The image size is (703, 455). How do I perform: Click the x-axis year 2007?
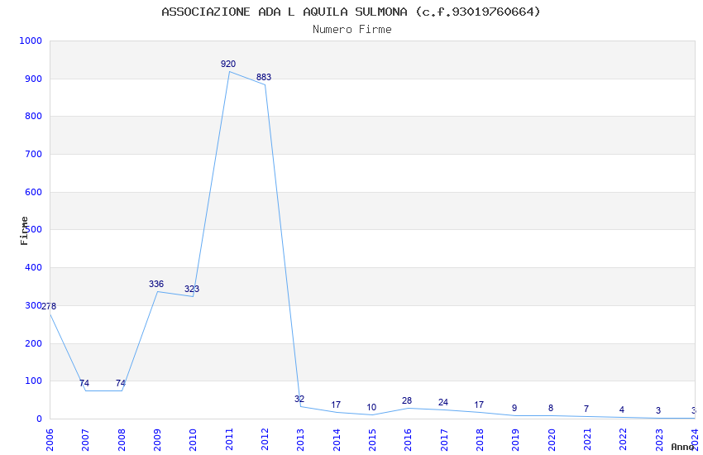(86, 439)
